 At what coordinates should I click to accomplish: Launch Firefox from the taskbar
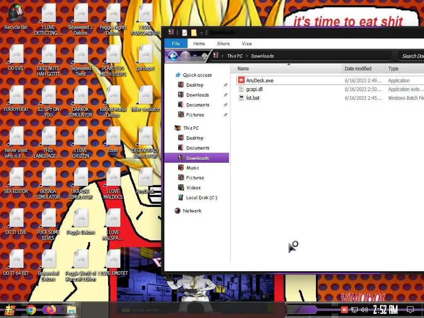(51, 310)
